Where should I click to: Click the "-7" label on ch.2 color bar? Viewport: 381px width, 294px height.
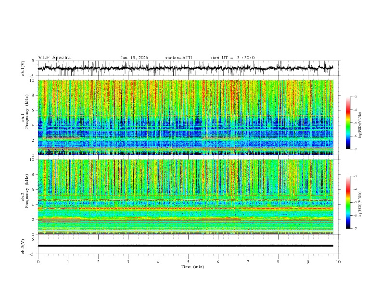pyautogui.click(x=355, y=229)
